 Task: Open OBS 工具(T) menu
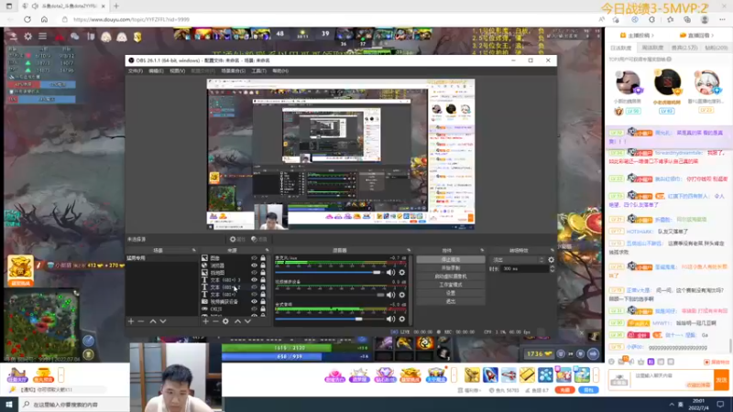point(258,71)
